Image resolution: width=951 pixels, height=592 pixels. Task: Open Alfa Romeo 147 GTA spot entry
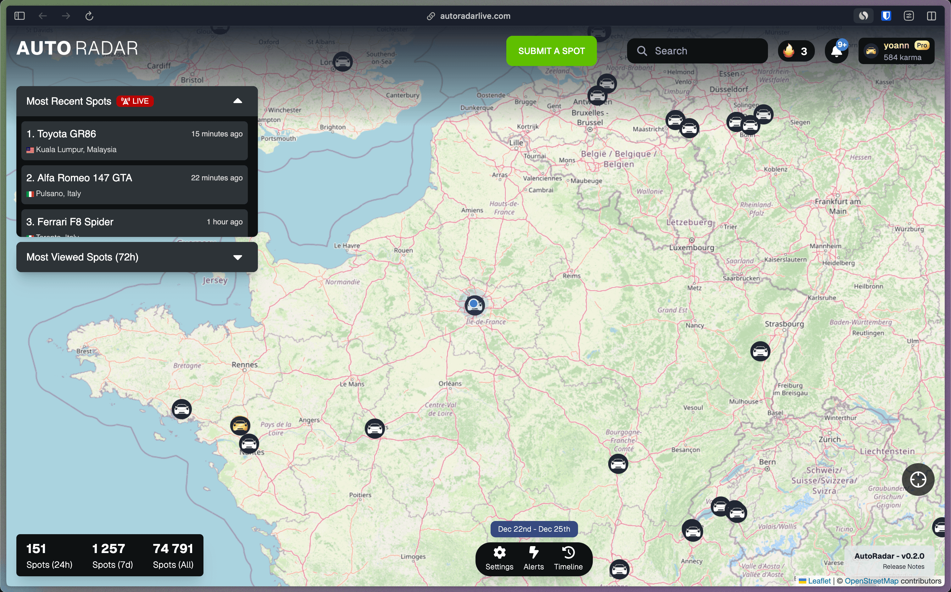134,185
